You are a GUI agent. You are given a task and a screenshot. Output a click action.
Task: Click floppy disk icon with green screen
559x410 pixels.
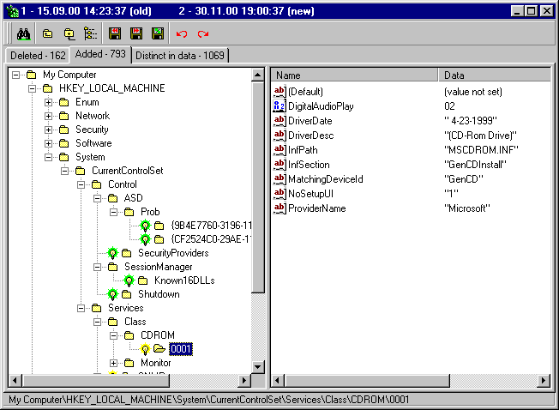pyautogui.click(x=158, y=34)
